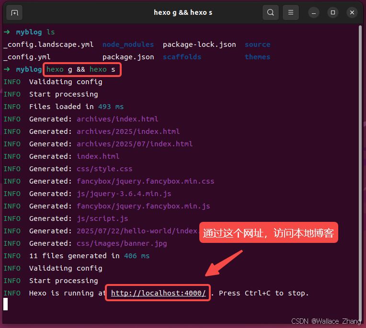Image resolution: width=366 pixels, height=328 pixels.
Task: Click the source directory name
Action: click(257, 44)
